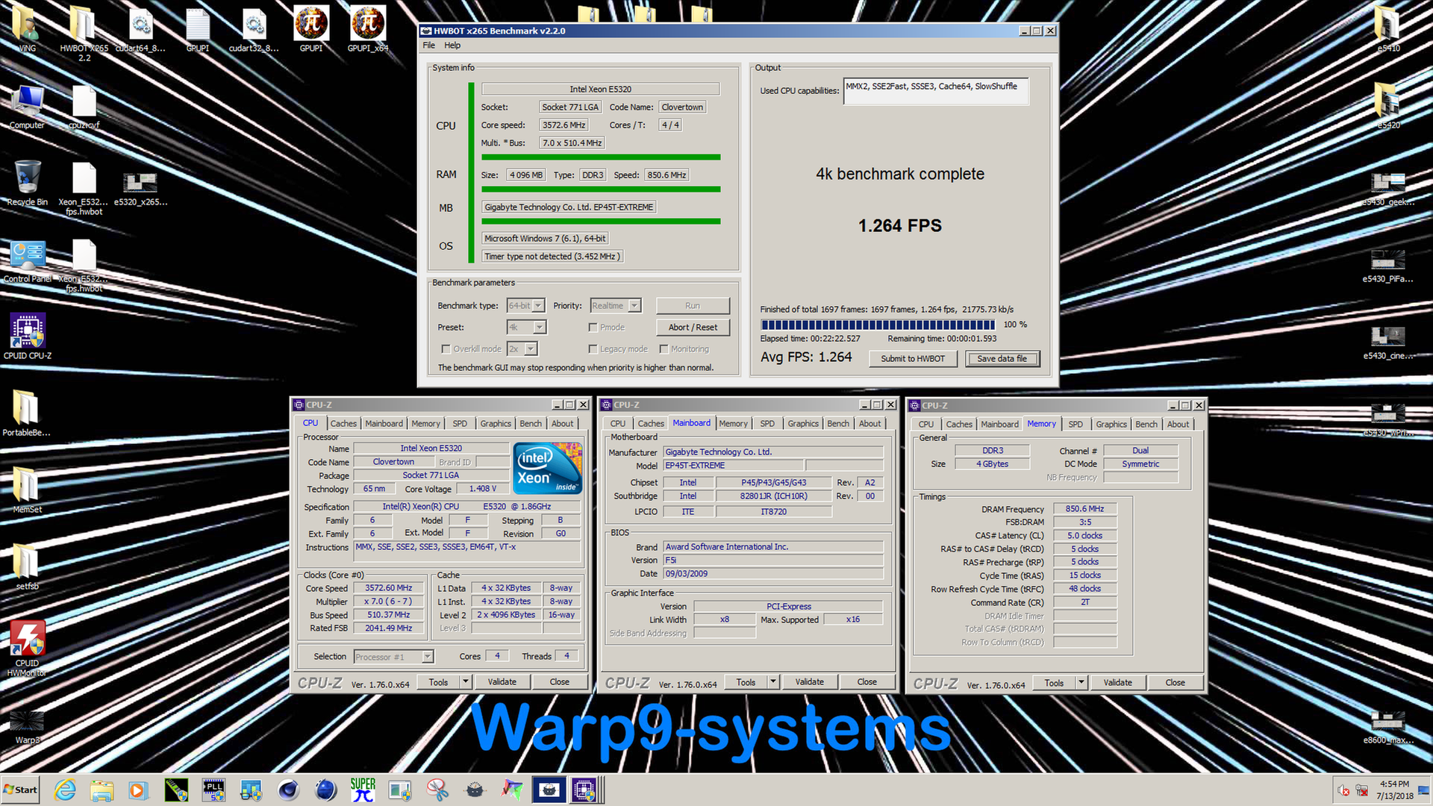Viewport: 1433px width, 806px height.
Task: Open the GPUPI_x64 desktop shortcut
Action: tap(368, 28)
